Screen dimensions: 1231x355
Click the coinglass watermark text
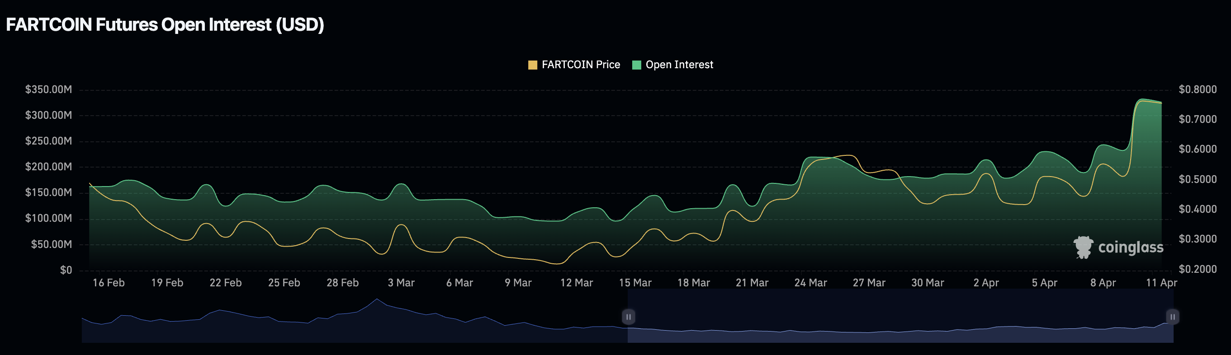click(x=1131, y=247)
